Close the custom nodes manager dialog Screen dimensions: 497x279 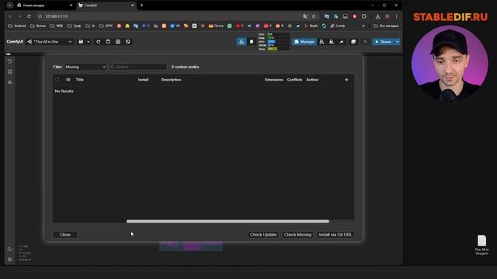pos(65,235)
